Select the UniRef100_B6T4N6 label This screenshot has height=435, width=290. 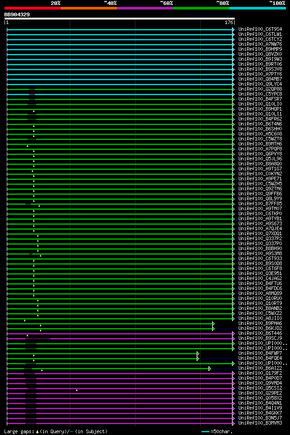260,124
